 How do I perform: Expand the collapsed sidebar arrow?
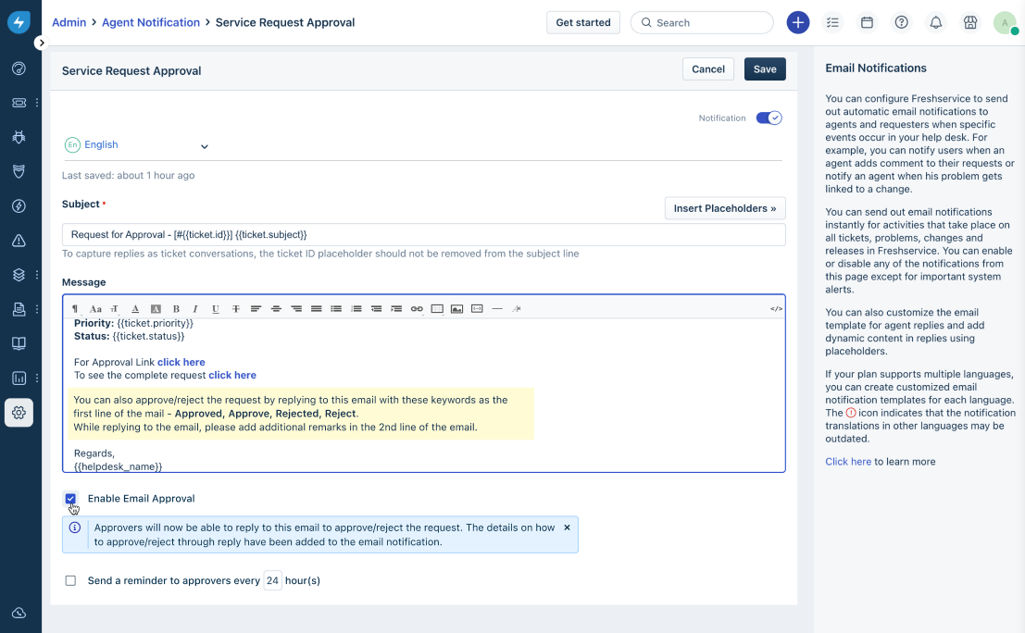pyautogui.click(x=41, y=43)
